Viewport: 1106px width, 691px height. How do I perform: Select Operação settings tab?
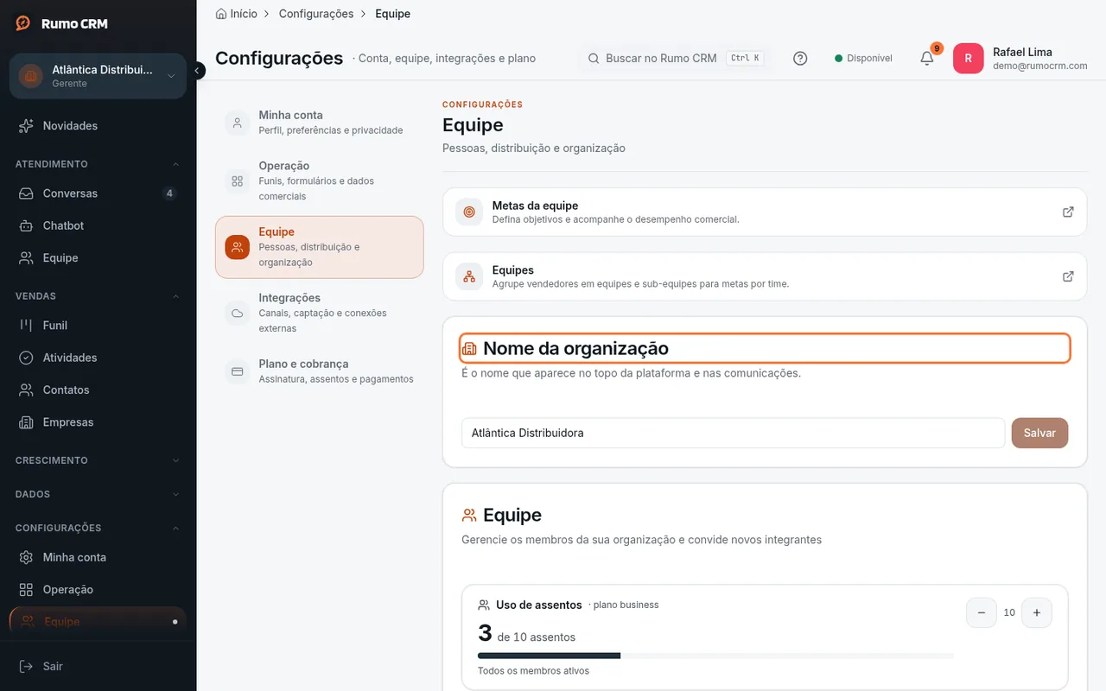click(319, 181)
